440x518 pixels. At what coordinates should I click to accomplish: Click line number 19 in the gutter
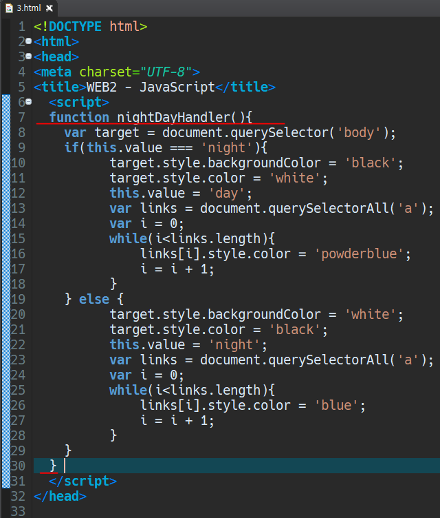[x=18, y=300]
